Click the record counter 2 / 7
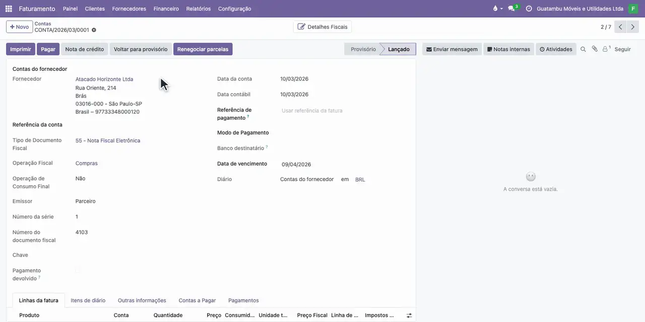The height and width of the screenshot is (322, 645). point(606,27)
